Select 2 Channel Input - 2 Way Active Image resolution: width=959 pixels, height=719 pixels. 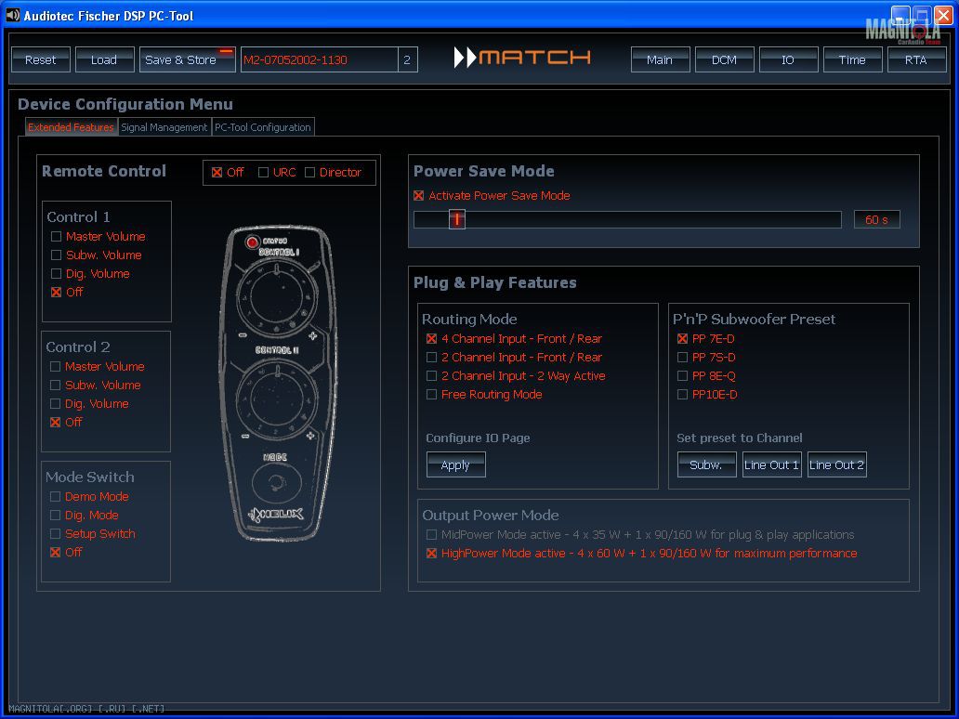click(x=432, y=376)
